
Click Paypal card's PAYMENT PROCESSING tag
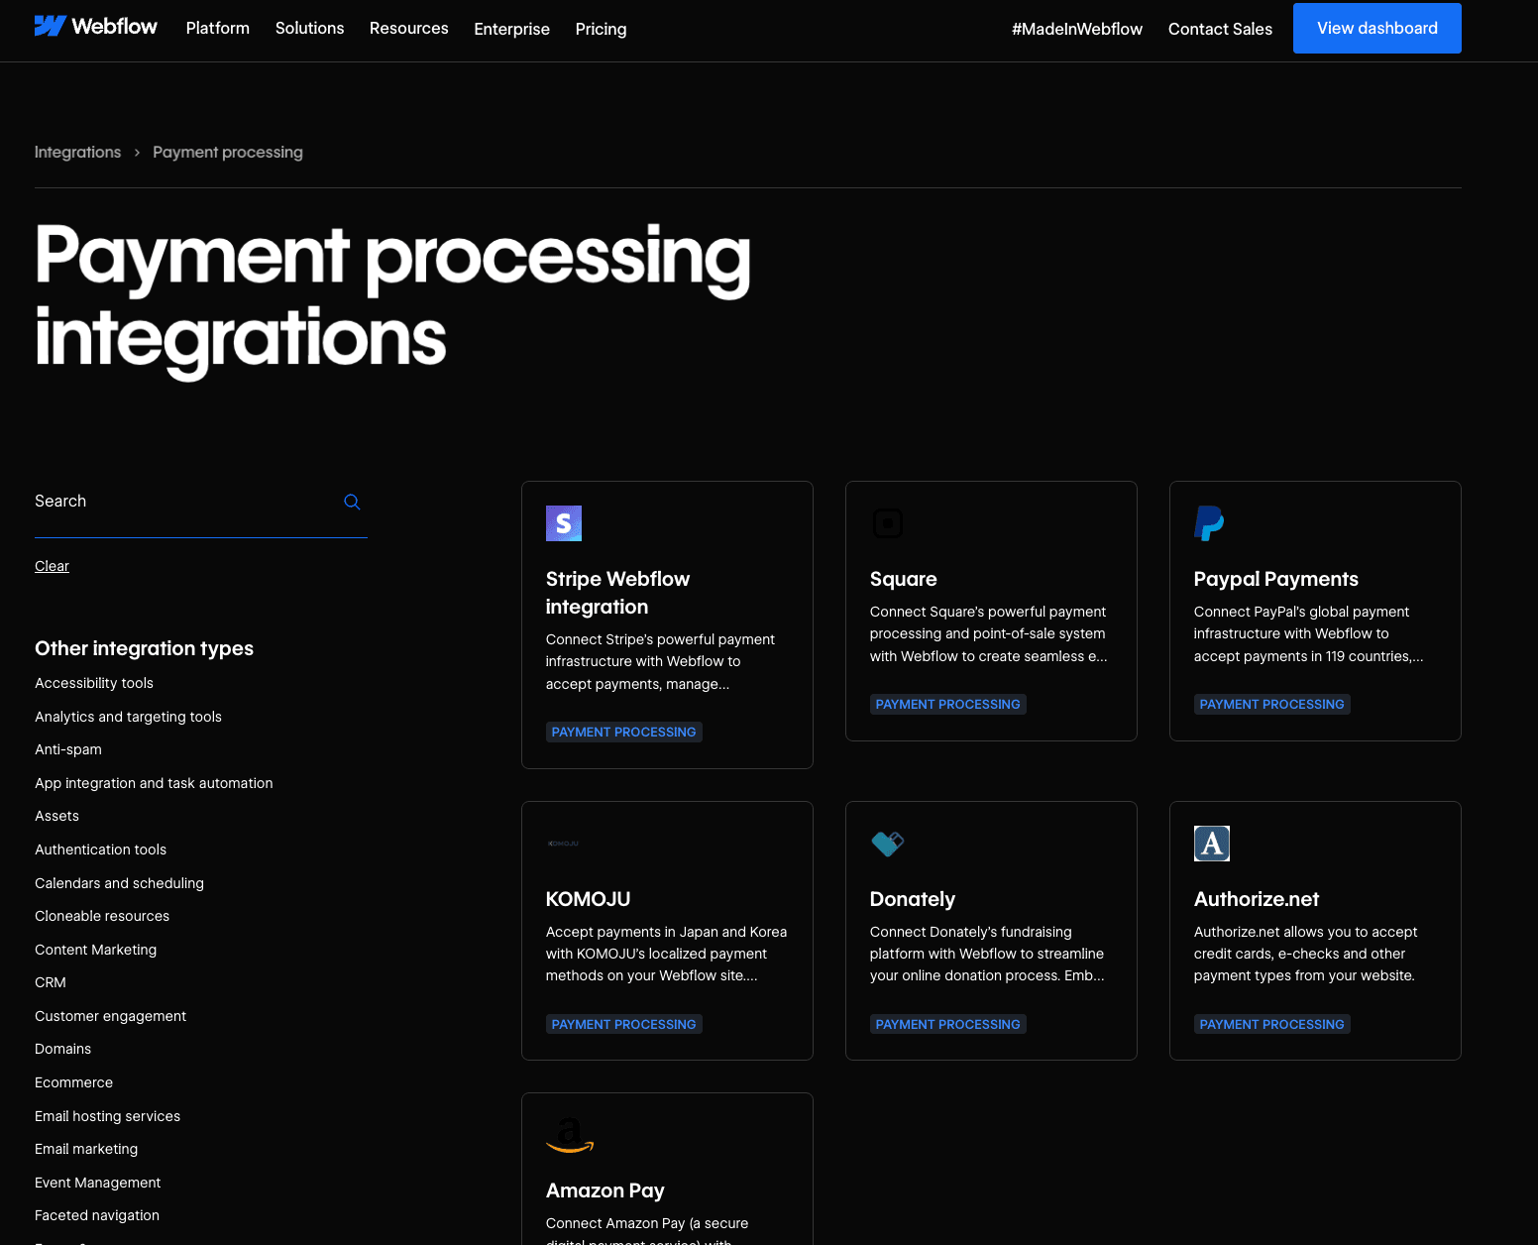(x=1271, y=704)
